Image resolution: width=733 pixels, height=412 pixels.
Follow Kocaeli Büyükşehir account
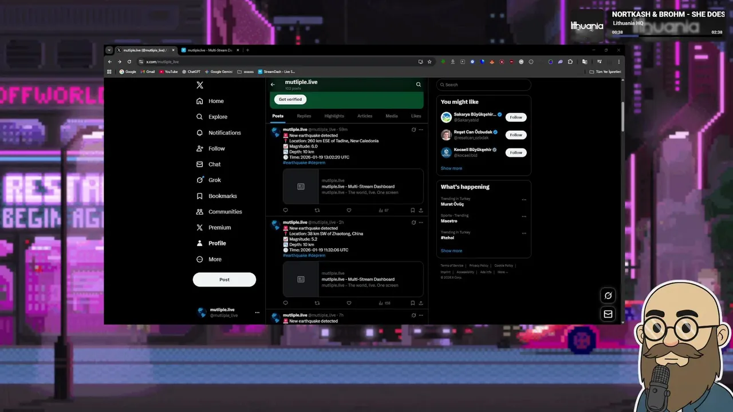tap(516, 153)
